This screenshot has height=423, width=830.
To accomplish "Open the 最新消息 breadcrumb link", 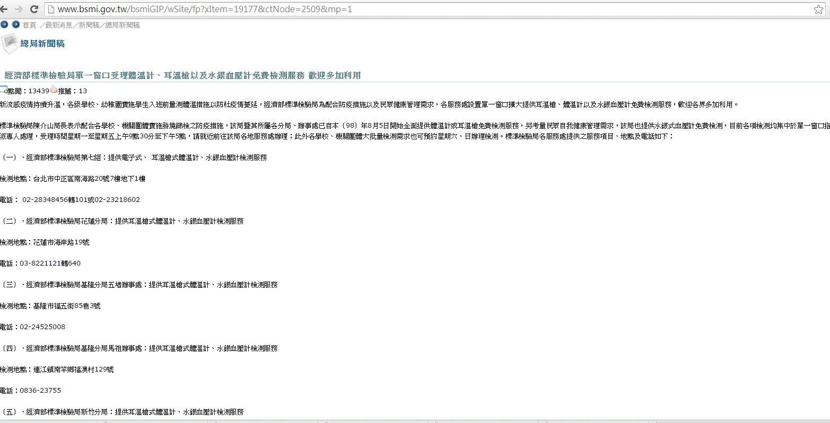I will pos(59,25).
